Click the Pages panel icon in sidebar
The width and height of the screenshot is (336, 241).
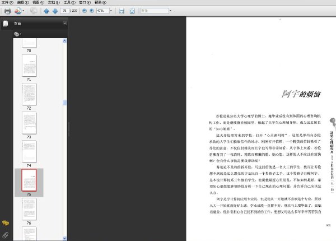[6, 24]
